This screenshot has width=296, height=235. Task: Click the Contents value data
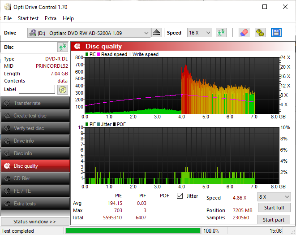pos(63,81)
